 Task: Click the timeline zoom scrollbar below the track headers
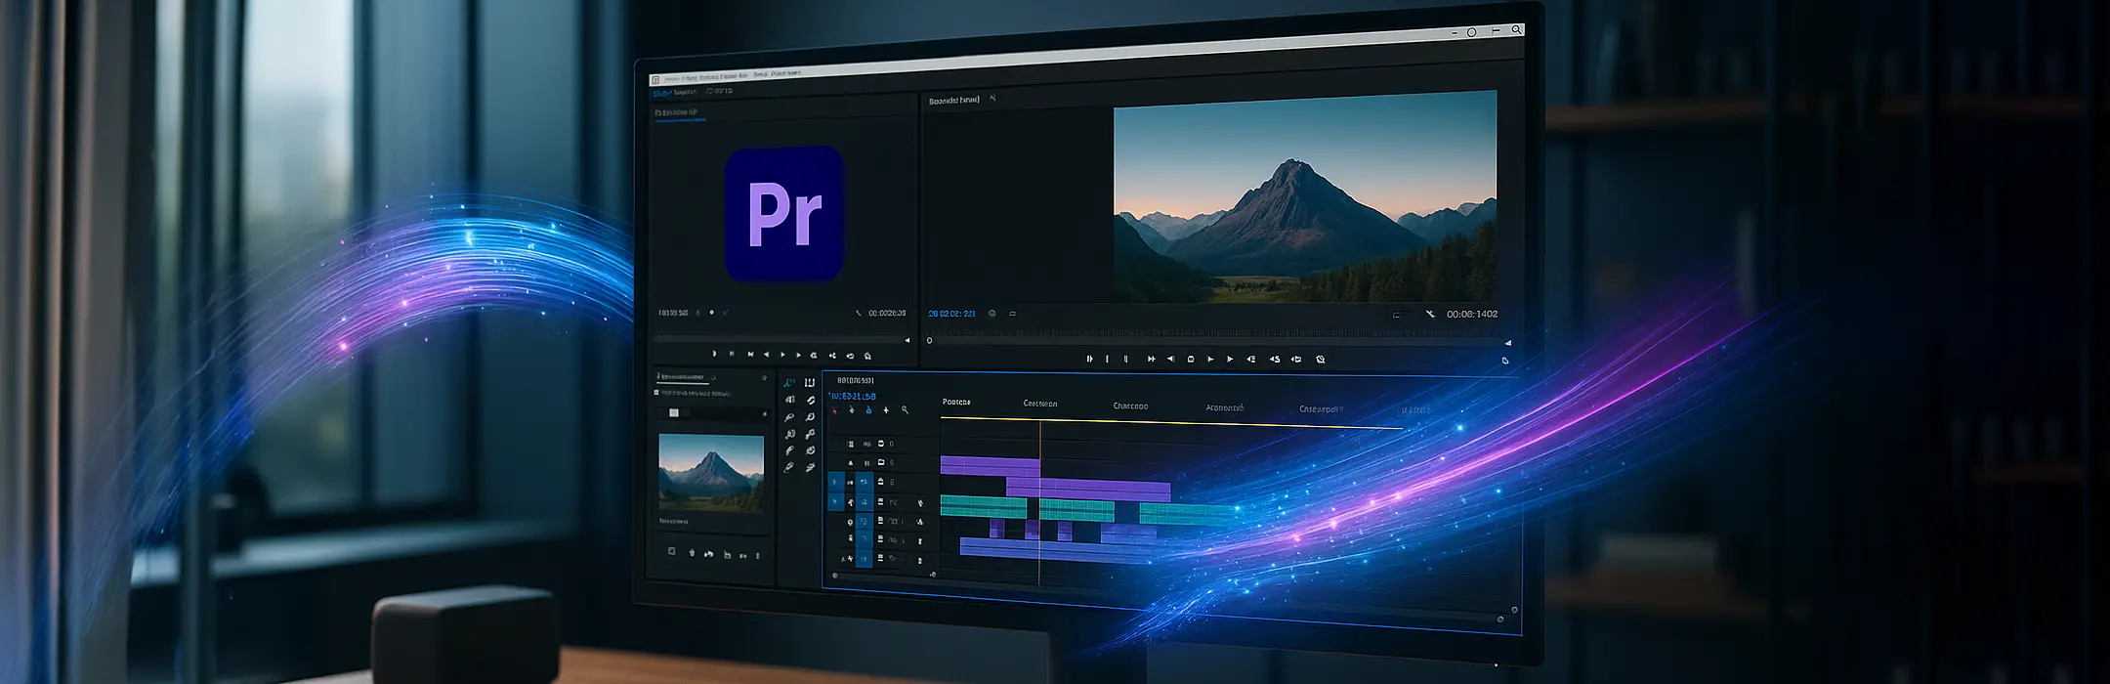(883, 576)
